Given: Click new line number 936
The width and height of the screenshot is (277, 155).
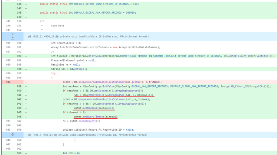Looking at the screenshot, I should (19, 69).
